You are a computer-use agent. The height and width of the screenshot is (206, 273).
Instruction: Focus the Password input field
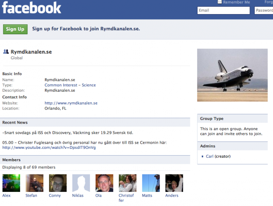(264, 10)
